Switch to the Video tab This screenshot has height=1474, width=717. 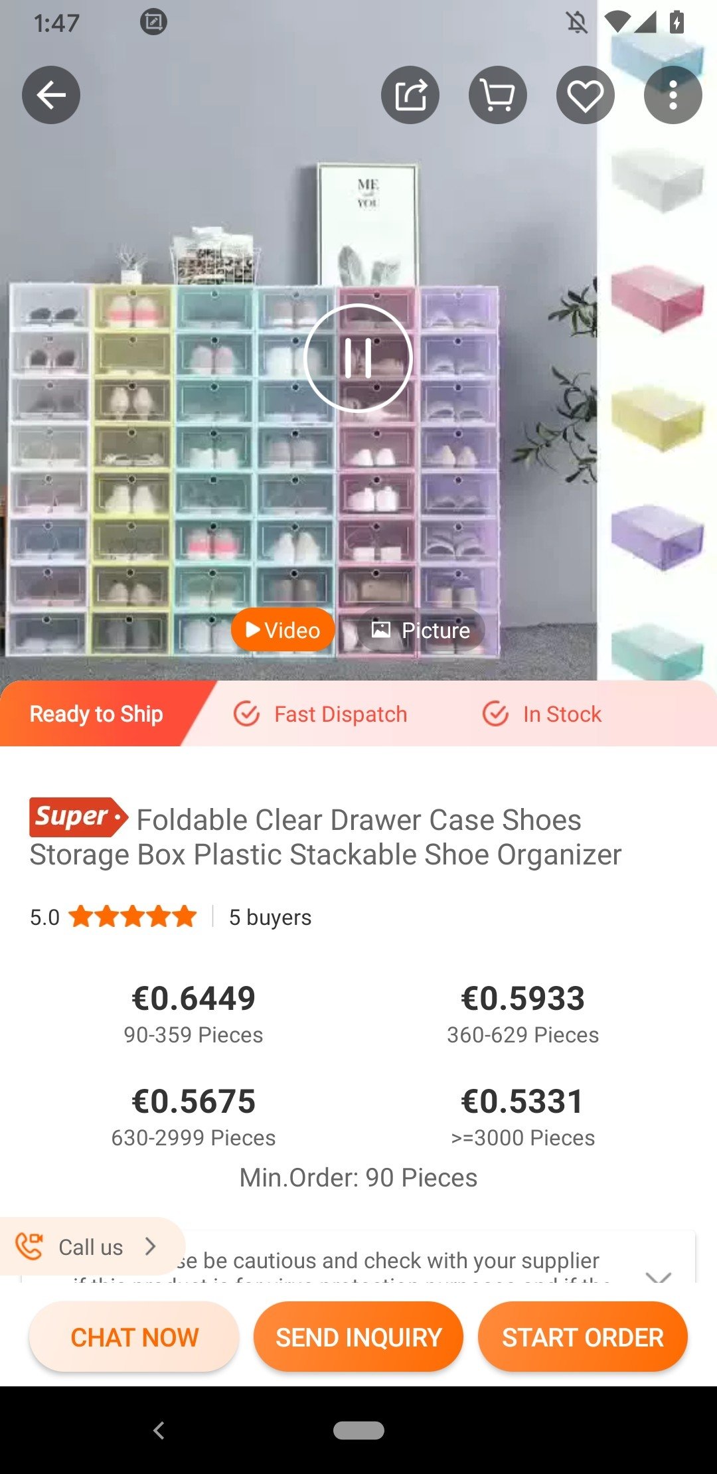[283, 630]
